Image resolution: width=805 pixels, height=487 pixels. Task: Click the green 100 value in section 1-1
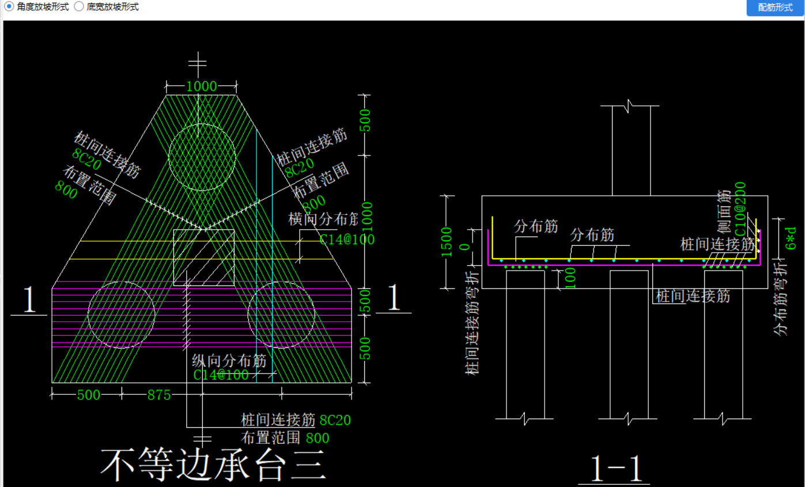pos(570,278)
